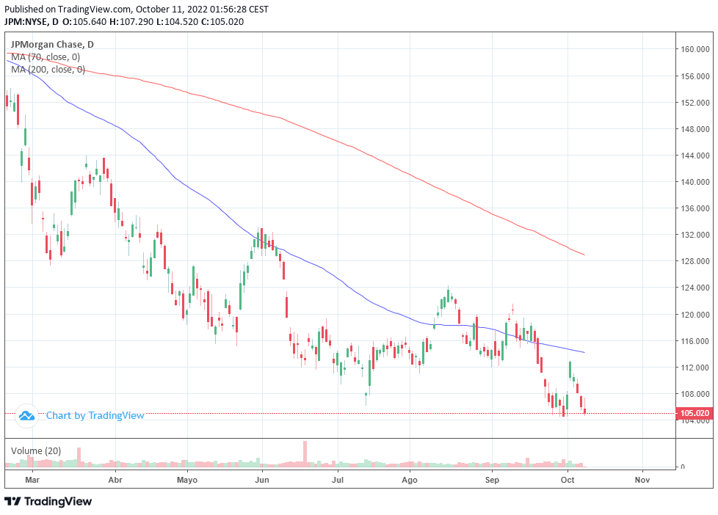Click the Jul label on the time axis
718x515 pixels.
pos(338,480)
